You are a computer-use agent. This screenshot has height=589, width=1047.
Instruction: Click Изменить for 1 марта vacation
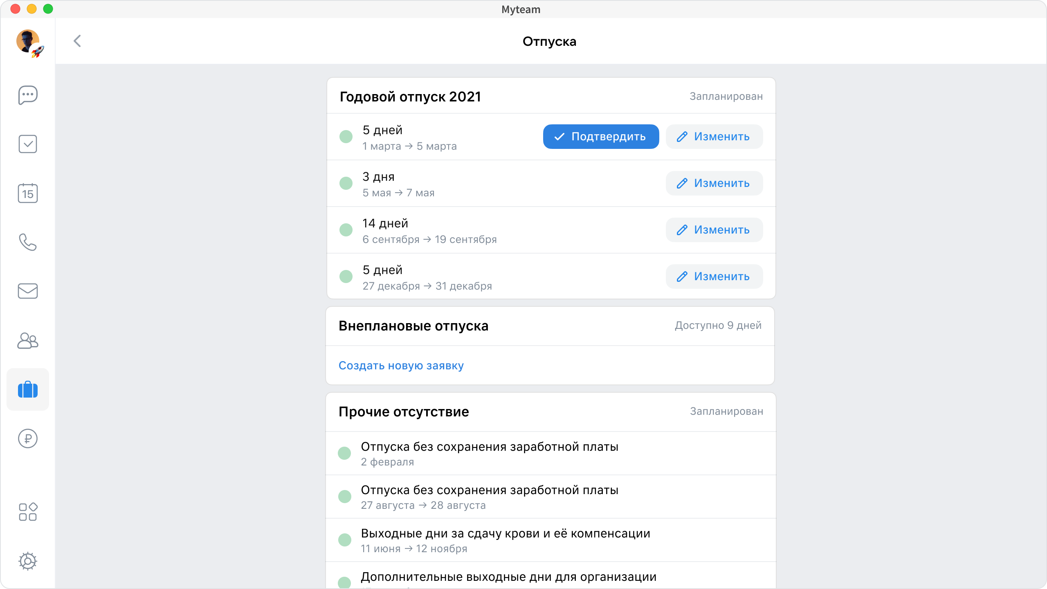714,137
